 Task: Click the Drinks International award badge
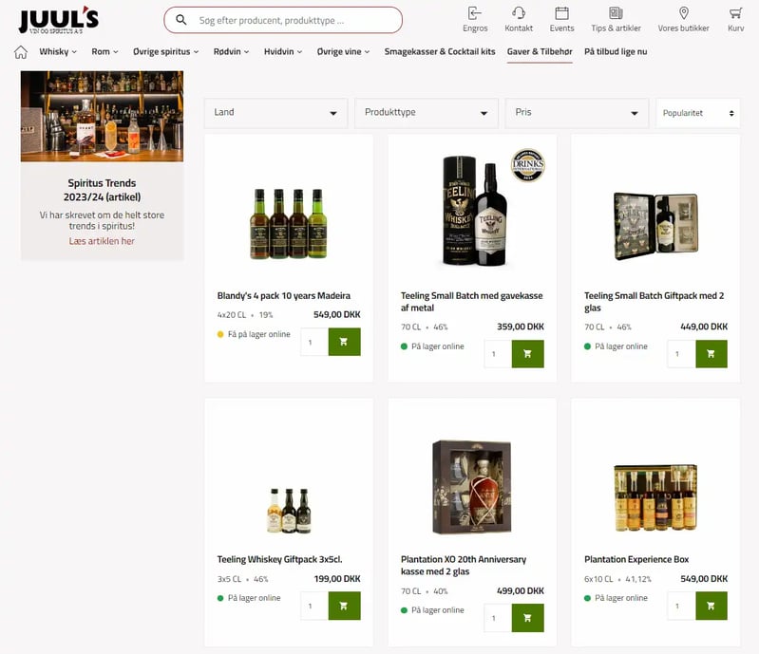[528, 165]
